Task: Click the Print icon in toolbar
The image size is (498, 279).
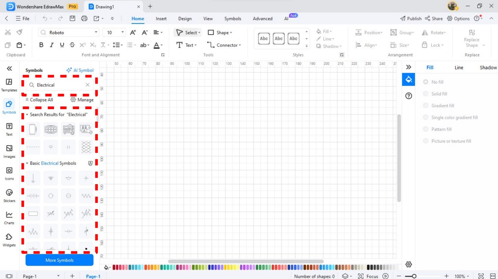Action: pos(84,18)
